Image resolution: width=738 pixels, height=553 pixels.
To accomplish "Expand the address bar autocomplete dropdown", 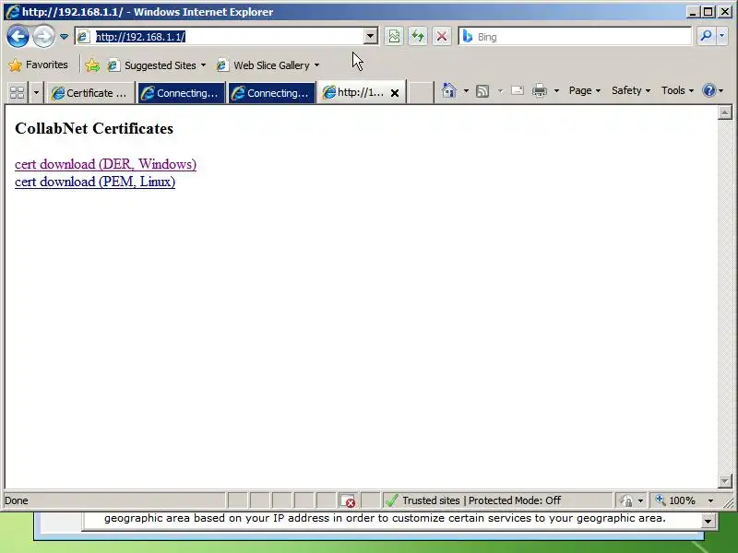I will (x=371, y=36).
